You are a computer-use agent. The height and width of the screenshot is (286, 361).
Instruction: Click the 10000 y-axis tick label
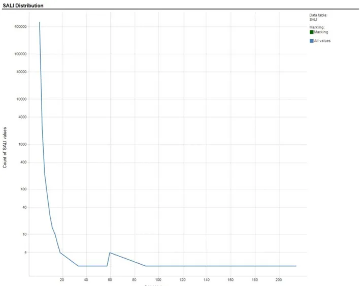point(21,99)
